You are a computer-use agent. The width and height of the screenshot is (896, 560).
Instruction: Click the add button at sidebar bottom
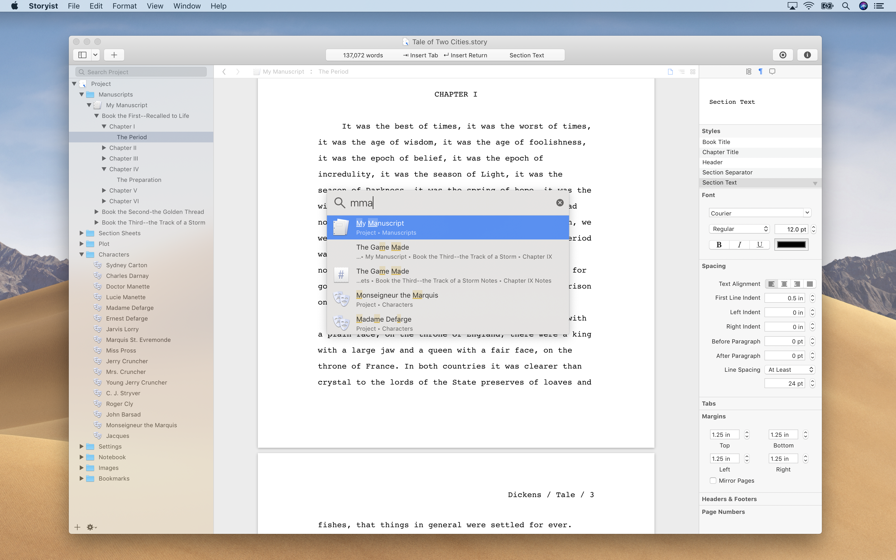coord(77,527)
